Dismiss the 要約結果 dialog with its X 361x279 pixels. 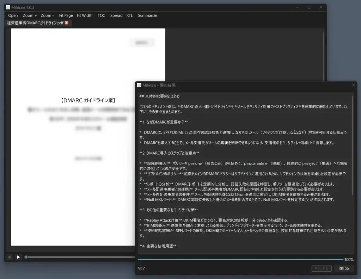(353, 85)
